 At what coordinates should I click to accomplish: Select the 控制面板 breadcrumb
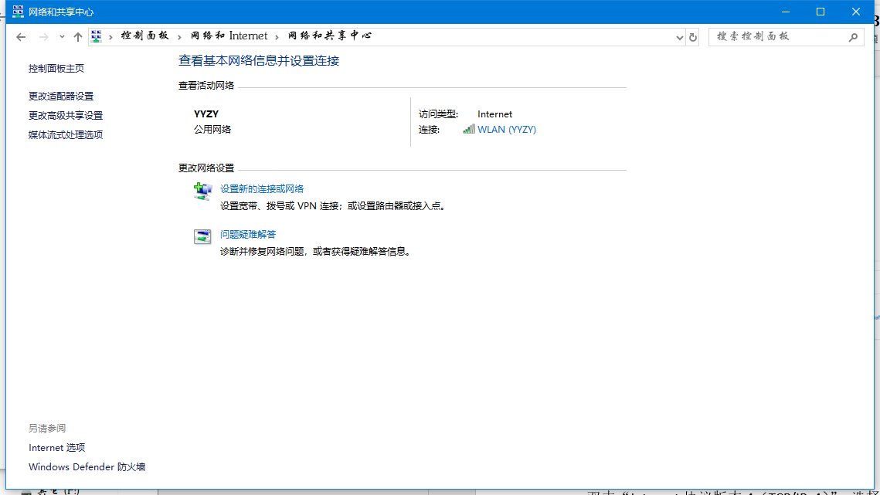tap(144, 36)
